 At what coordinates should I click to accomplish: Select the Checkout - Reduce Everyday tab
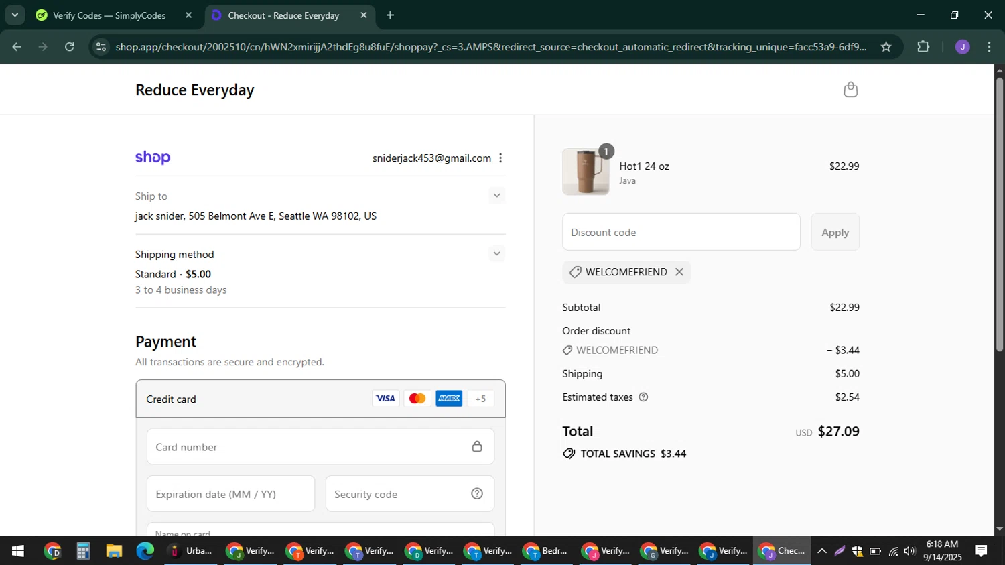click(284, 15)
